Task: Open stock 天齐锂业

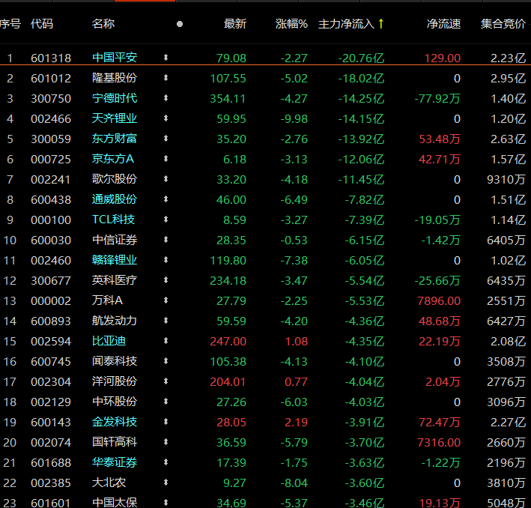Action: 115,118
